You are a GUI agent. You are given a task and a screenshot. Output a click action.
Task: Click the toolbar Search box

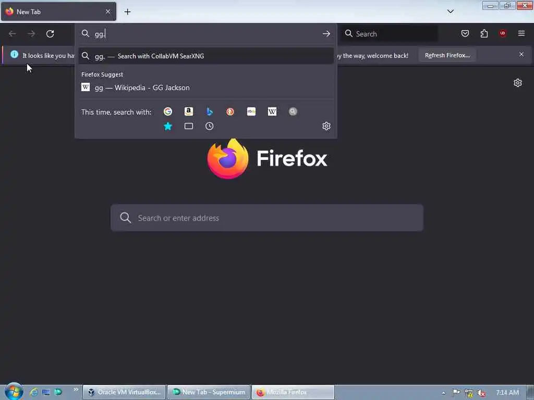point(390,34)
